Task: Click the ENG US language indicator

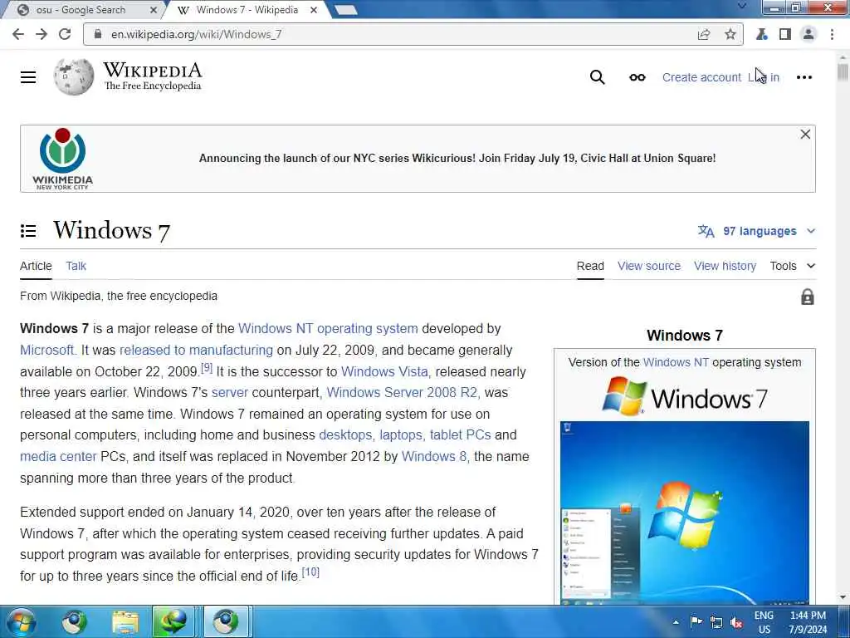Action: point(764,622)
